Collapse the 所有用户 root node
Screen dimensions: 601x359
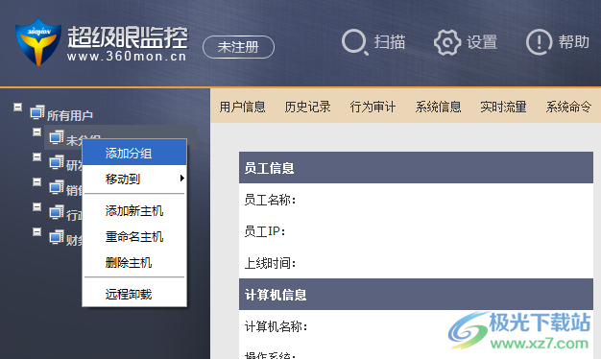coord(17,107)
